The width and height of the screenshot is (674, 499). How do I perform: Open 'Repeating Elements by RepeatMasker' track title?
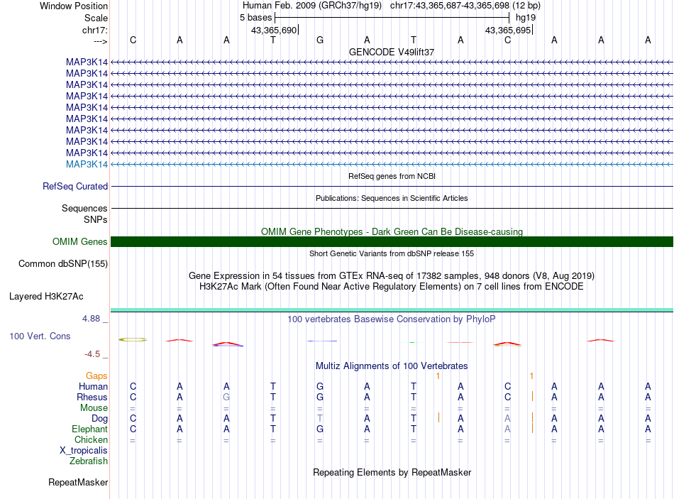pos(392,472)
